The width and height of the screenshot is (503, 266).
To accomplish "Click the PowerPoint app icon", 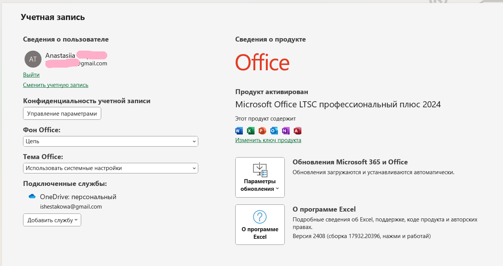I will tap(262, 131).
